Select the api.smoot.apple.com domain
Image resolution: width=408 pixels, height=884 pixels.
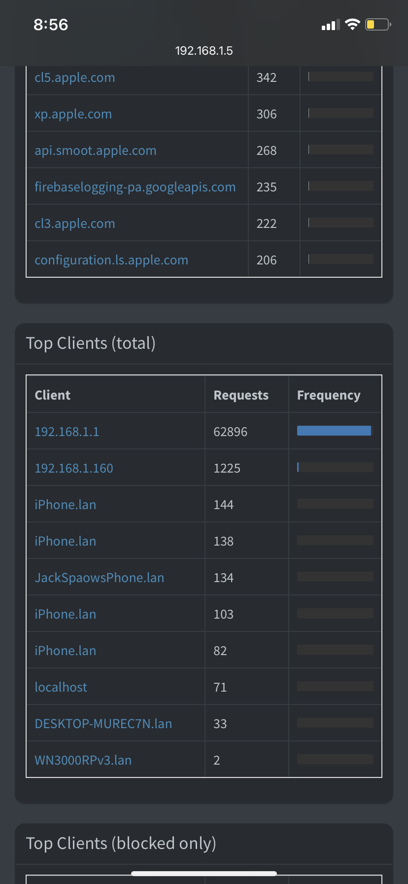point(96,151)
